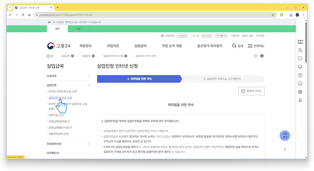Open 온라인 취업드림수첩 조회

62,91
